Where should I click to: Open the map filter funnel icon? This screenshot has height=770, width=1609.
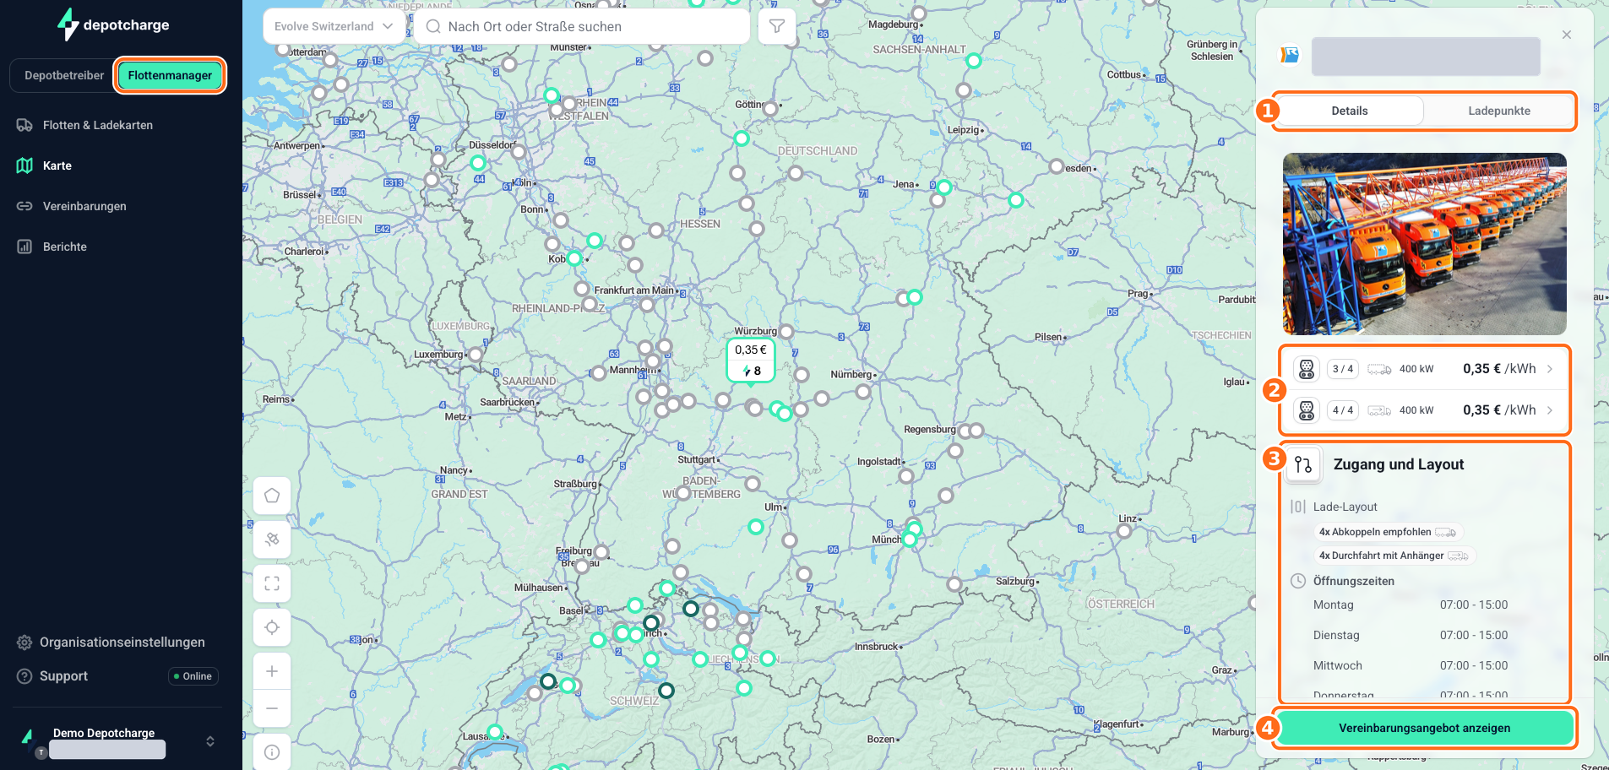tap(777, 26)
